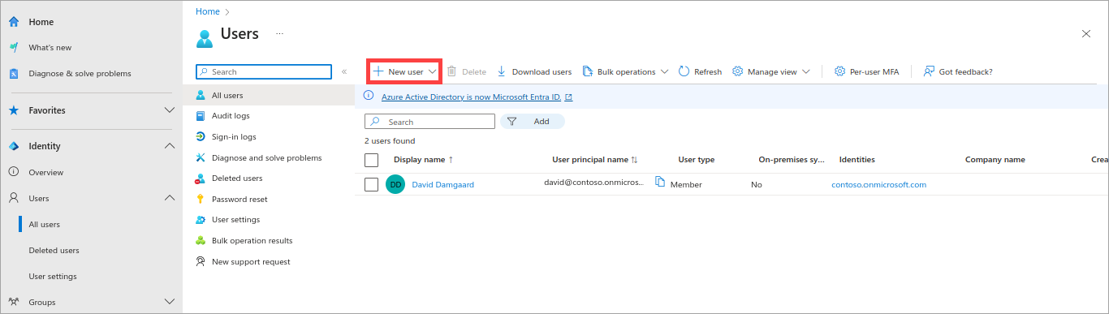Click the Home house icon in sidebar
This screenshot has width=1109, height=314.
(x=14, y=22)
